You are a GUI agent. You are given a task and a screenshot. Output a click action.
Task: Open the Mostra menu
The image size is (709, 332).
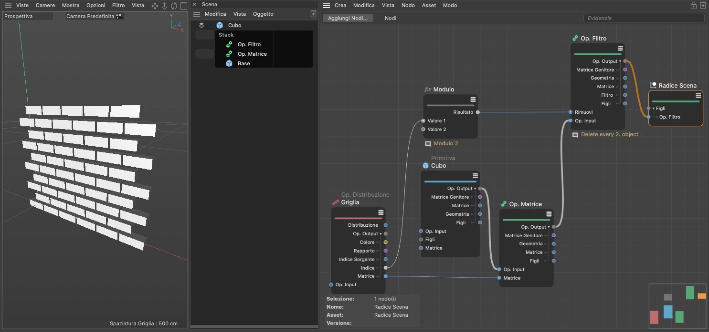pos(71,6)
